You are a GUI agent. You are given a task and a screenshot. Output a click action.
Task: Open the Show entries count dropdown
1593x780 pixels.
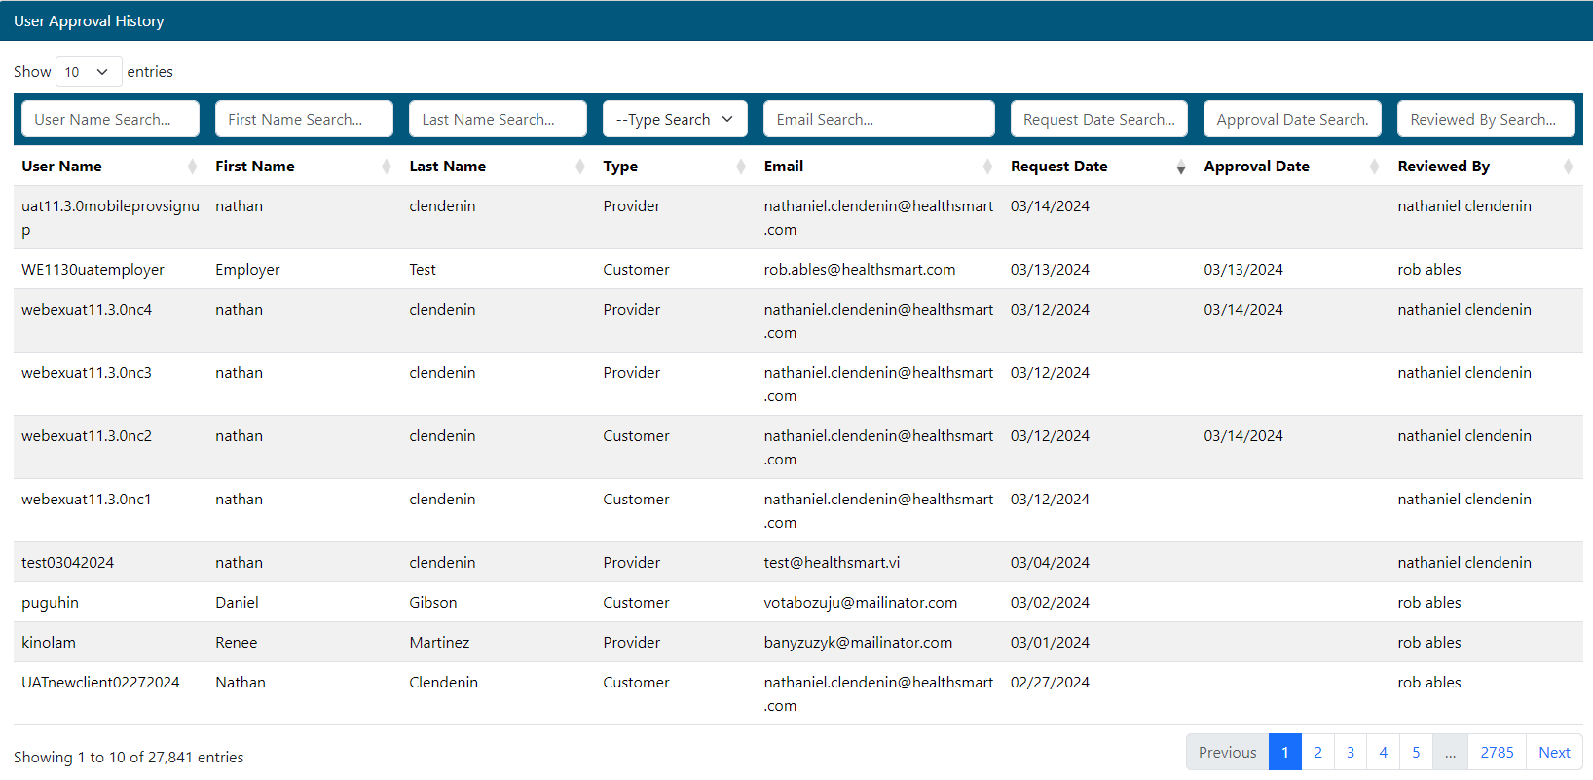88,72
